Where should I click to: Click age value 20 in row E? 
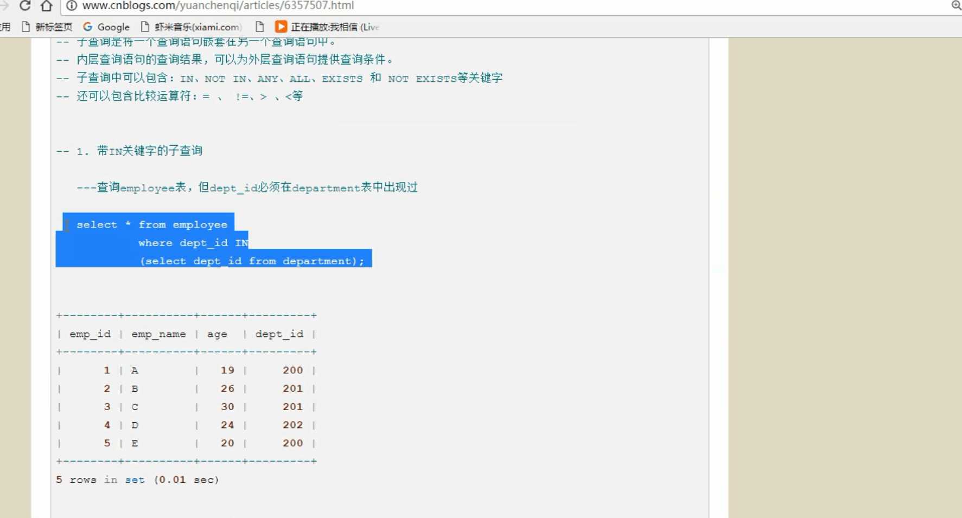click(x=227, y=443)
